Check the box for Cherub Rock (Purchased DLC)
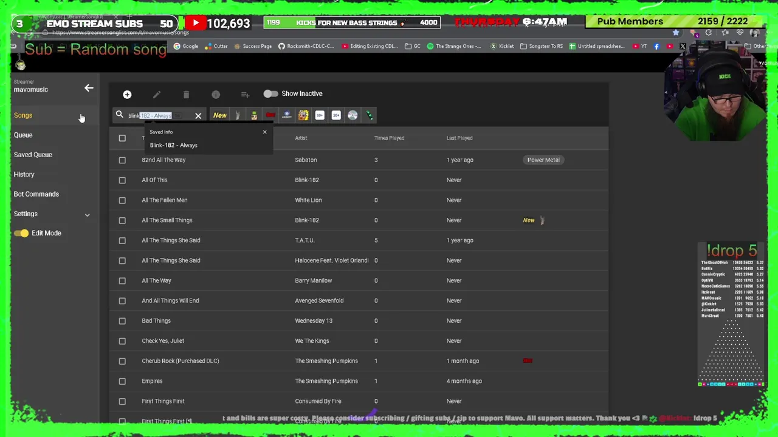 [x=122, y=361]
